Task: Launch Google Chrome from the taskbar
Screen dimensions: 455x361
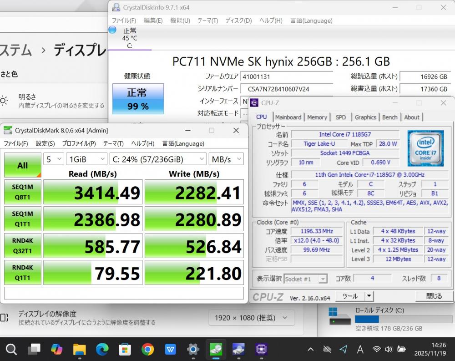Action: [147, 349]
